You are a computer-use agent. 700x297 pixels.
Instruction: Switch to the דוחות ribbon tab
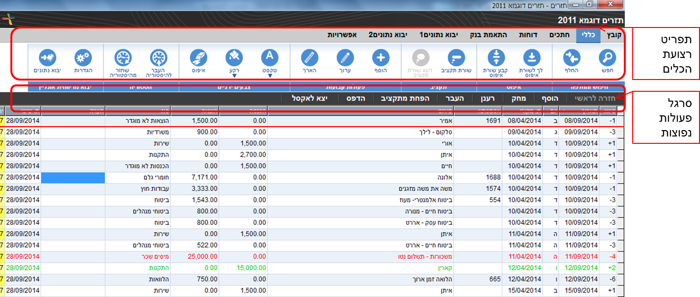click(x=529, y=35)
